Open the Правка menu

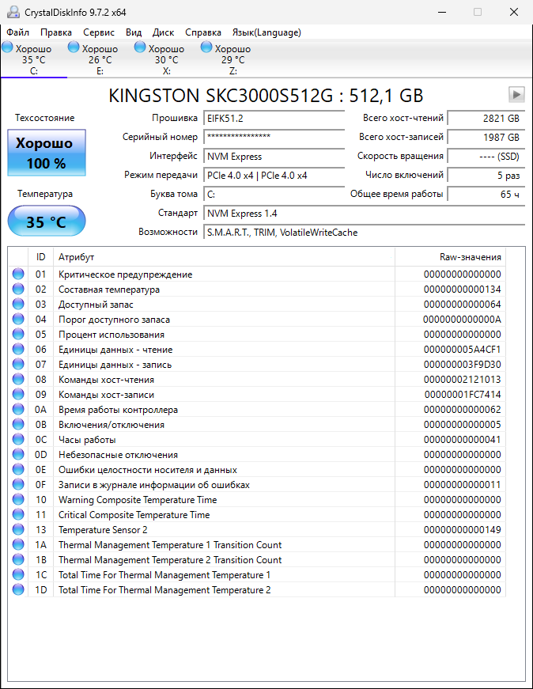tap(56, 32)
